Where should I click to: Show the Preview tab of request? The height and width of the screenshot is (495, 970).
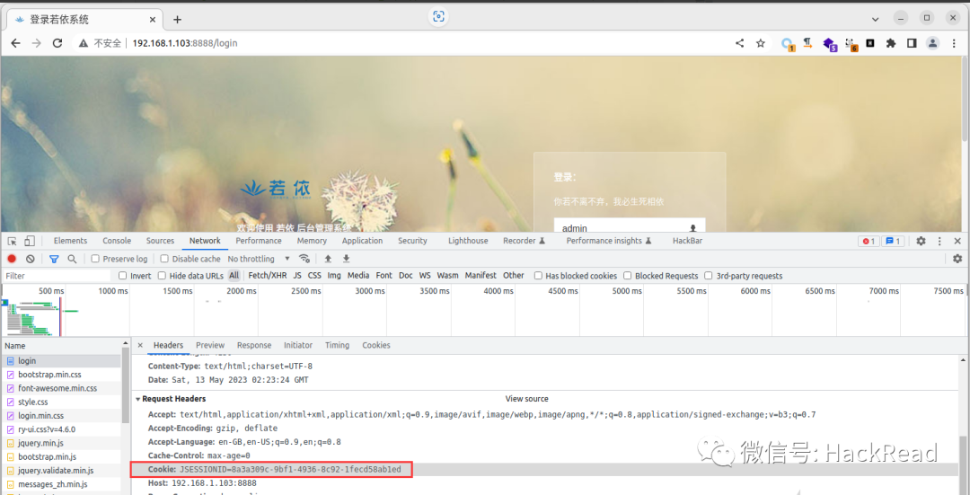pyautogui.click(x=210, y=345)
